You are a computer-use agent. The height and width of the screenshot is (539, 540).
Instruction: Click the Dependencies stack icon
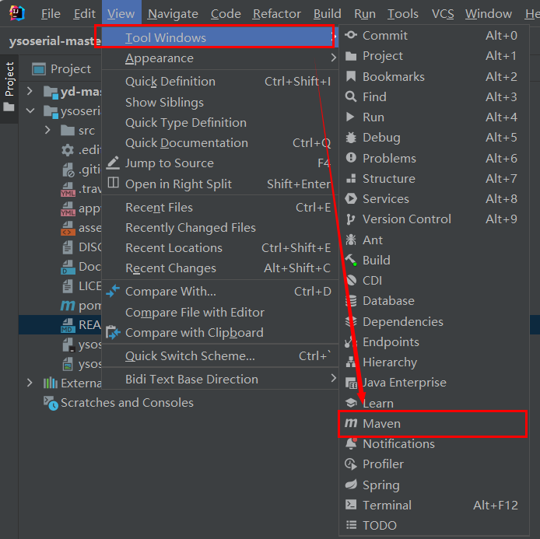point(351,321)
